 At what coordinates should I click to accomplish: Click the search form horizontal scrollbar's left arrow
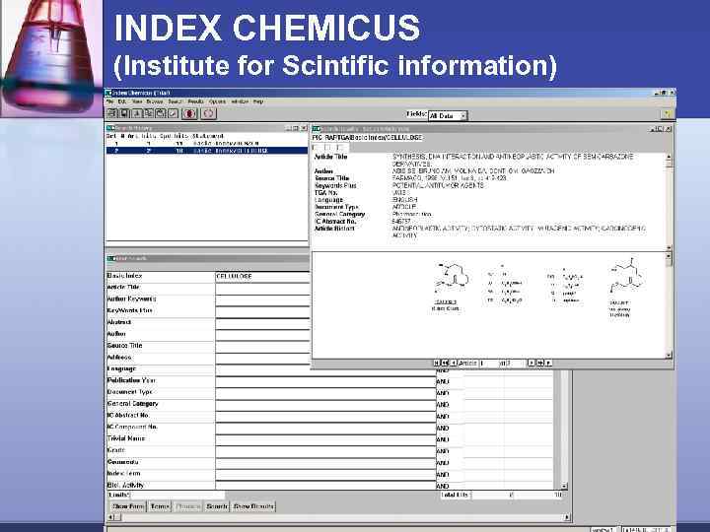pos(110,517)
